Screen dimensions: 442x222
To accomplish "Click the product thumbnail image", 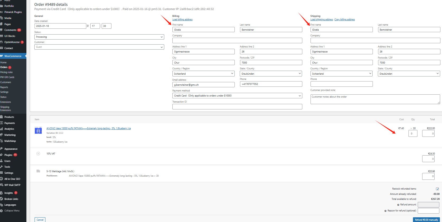I will (x=38, y=130).
